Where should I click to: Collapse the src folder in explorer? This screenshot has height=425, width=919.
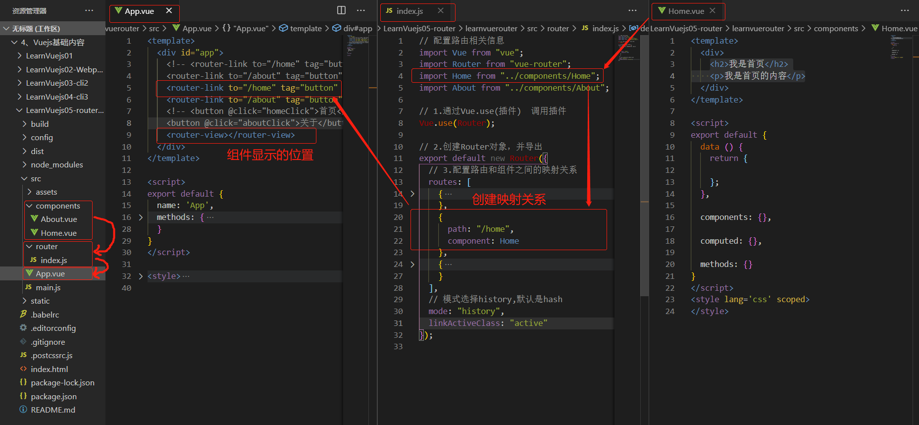[x=24, y=178]
